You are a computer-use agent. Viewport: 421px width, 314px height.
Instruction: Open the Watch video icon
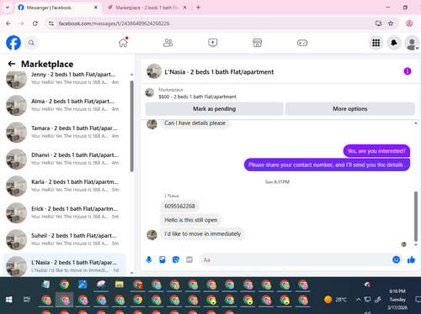213,43
